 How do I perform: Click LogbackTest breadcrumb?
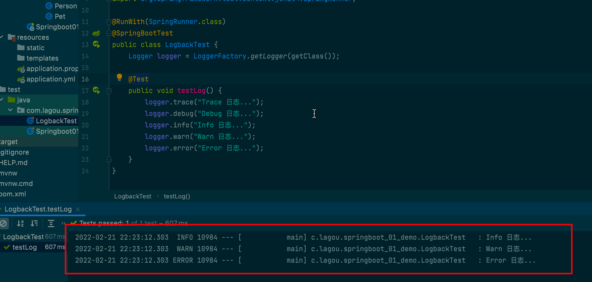tap(132, 196)
